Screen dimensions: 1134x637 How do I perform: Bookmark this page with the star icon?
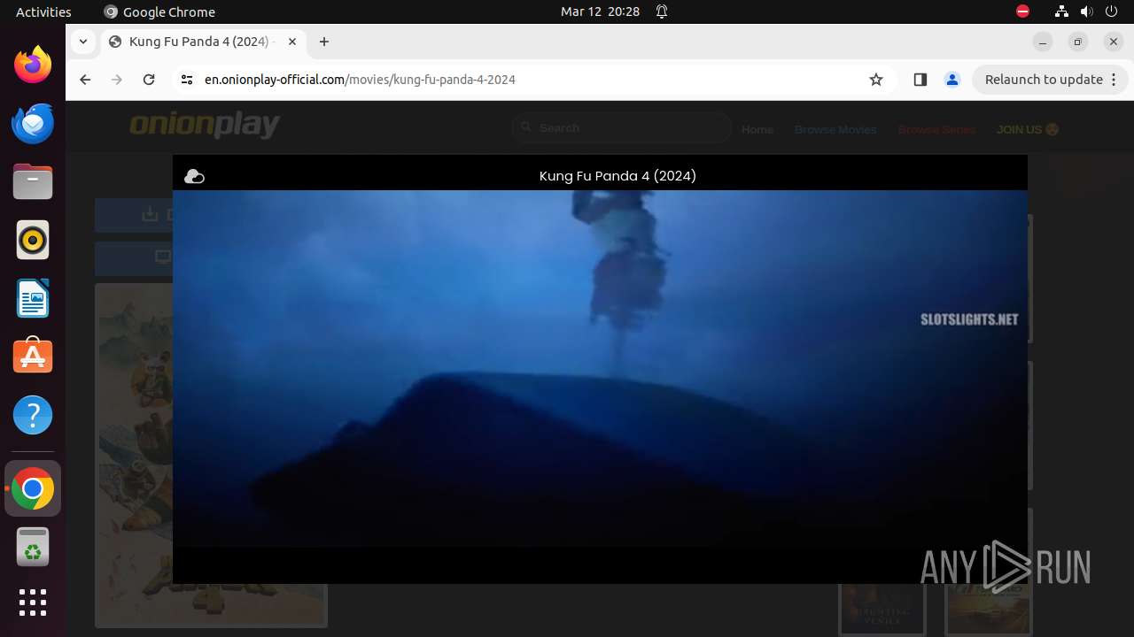pyautogui.click(x=876, y=80)
